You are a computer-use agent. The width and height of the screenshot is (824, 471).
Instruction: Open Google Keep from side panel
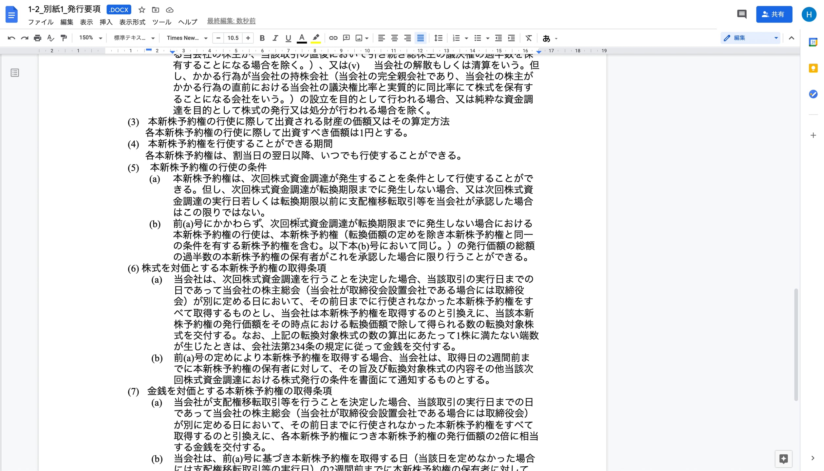click(813, 68)
